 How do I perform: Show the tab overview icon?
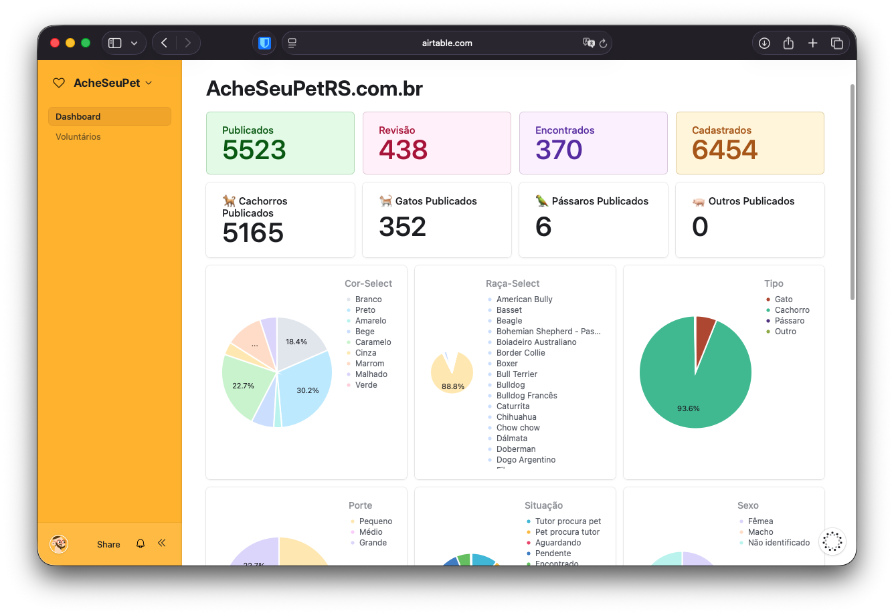coord(836,43)
